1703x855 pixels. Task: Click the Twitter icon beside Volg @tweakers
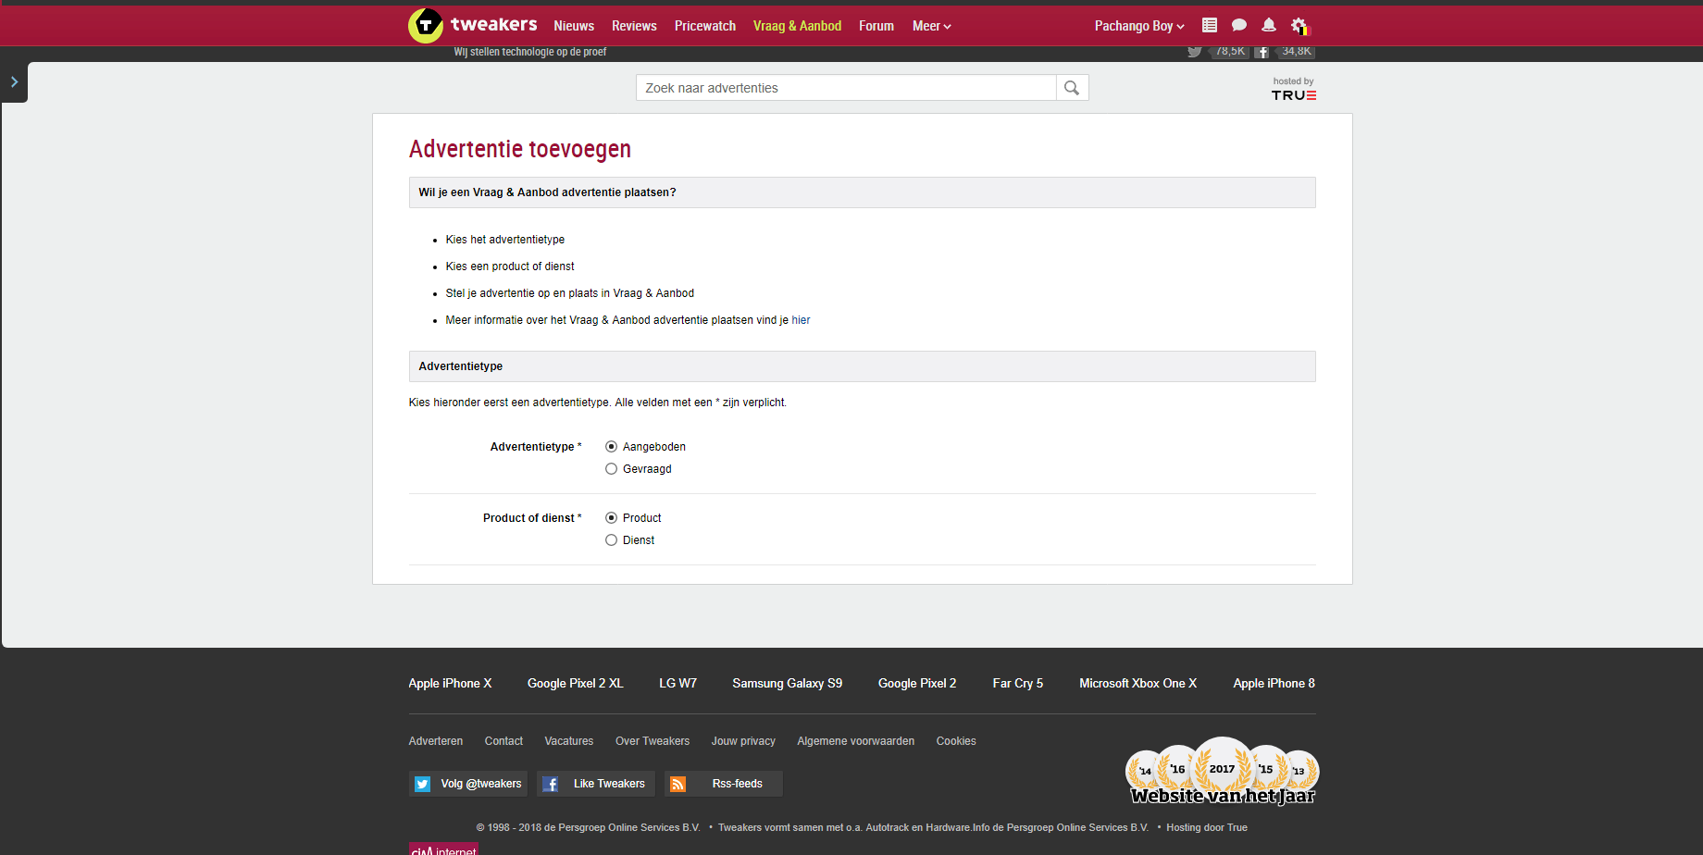pos(423,784)
